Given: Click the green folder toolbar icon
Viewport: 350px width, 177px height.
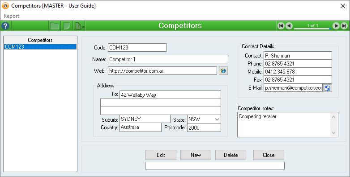Looking at the screenshot, I should pyautogui.click(x=55, y=26).
